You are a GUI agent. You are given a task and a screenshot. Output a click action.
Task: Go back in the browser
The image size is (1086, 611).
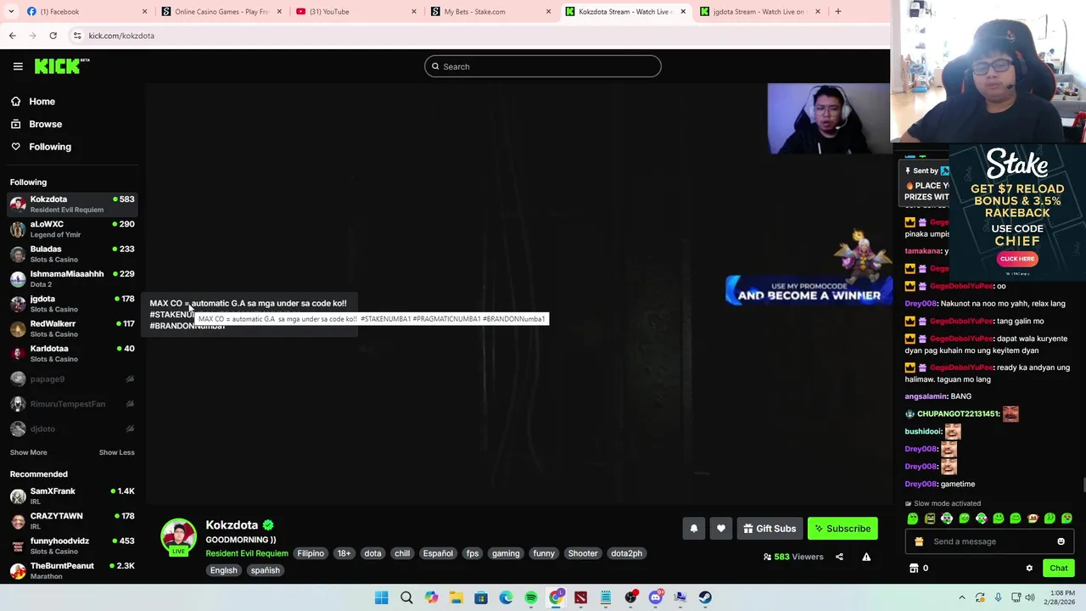pyautogui.click(x=12, y=36)
